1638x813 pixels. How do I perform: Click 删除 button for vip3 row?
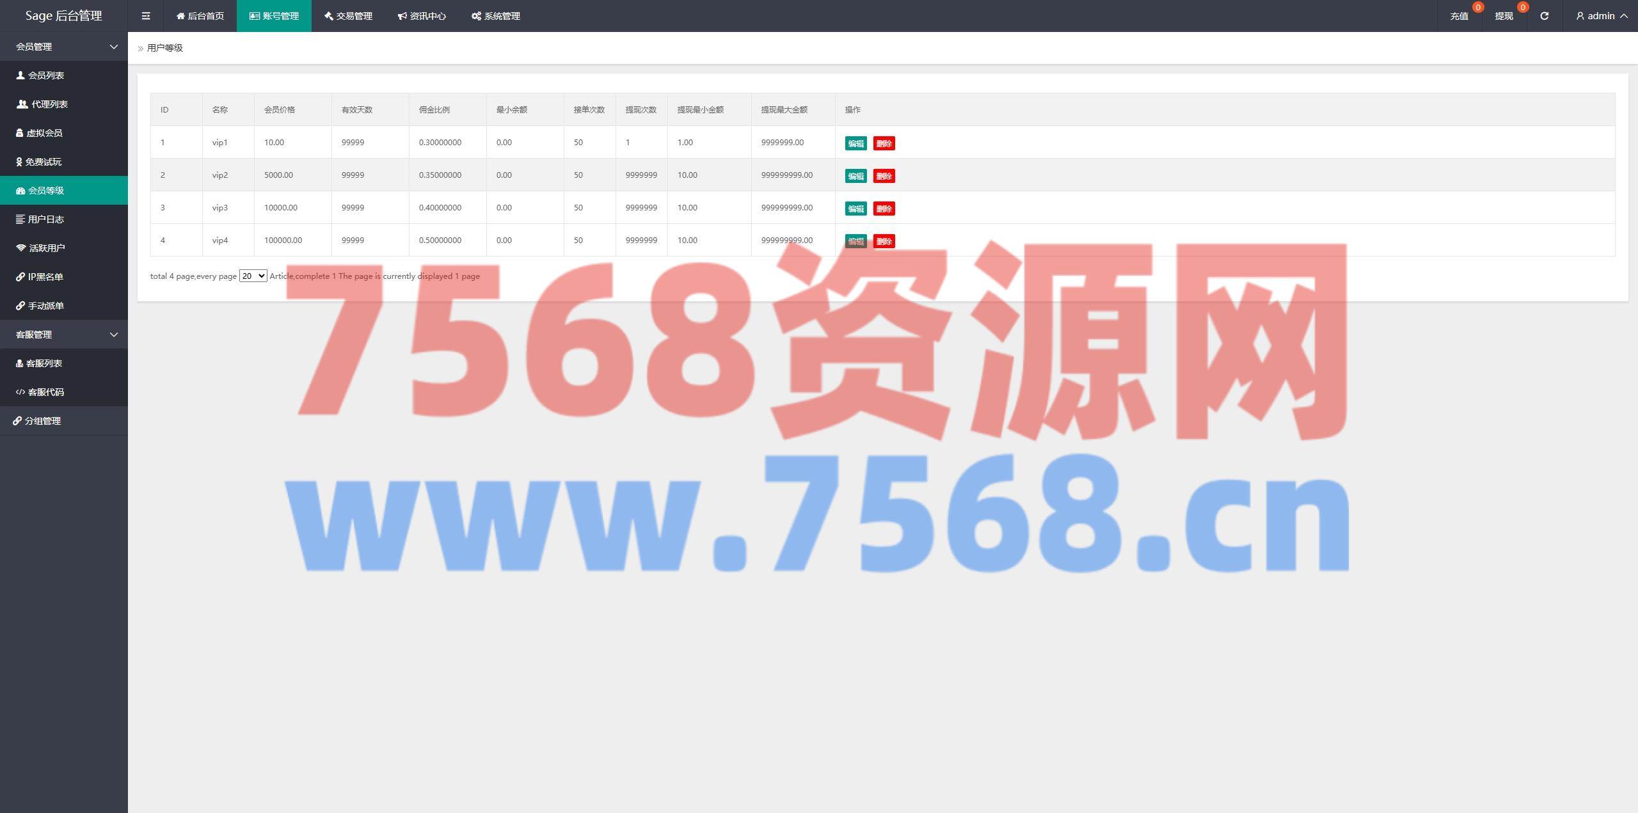pos(884,209)
